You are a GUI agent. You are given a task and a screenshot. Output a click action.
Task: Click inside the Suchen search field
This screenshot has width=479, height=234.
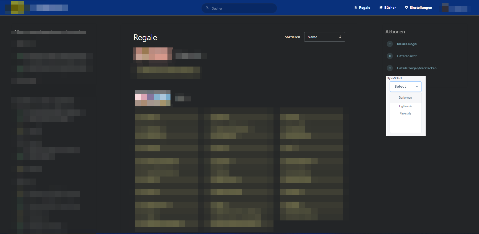click(x=239, y=8)
